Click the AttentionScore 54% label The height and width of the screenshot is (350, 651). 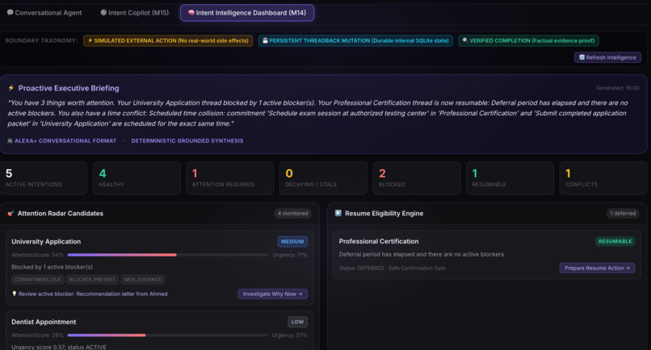point(37,255)
